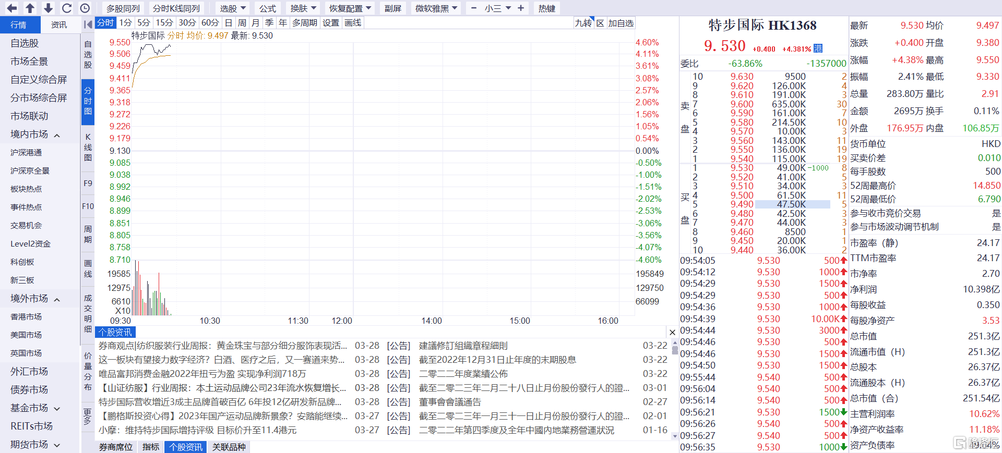Screen dimensions: 1002x453
Task: Open news 小摩：维持特步国际增持评级
Action: (197, 430)
